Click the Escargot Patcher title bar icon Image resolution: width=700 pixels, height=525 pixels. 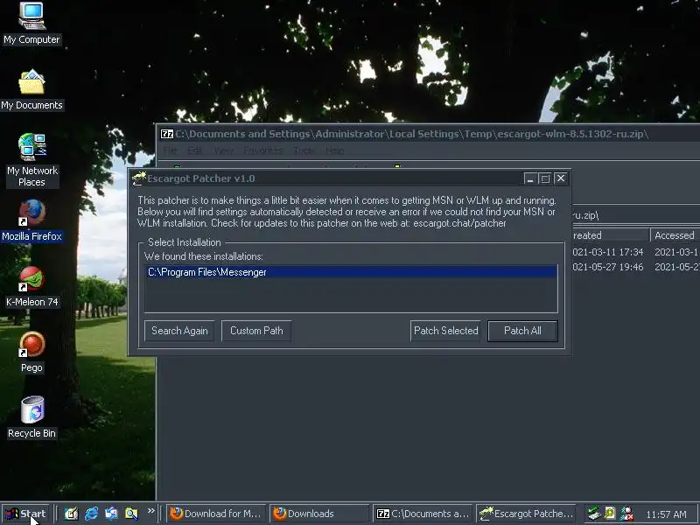[139, 178]
